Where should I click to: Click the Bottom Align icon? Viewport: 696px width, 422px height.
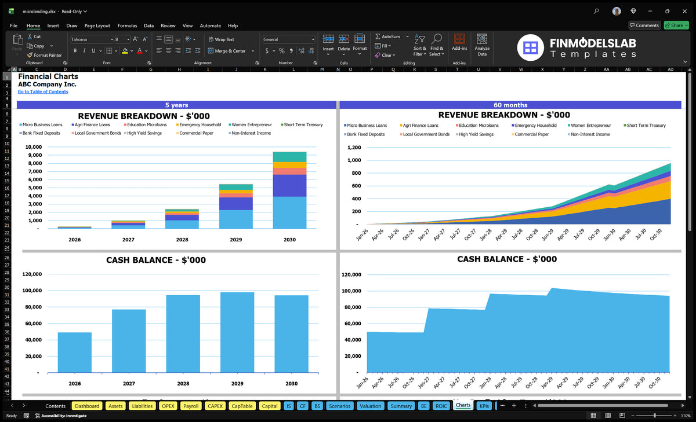177,39
